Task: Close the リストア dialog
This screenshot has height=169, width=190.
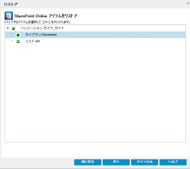Action: click(188, 3)
